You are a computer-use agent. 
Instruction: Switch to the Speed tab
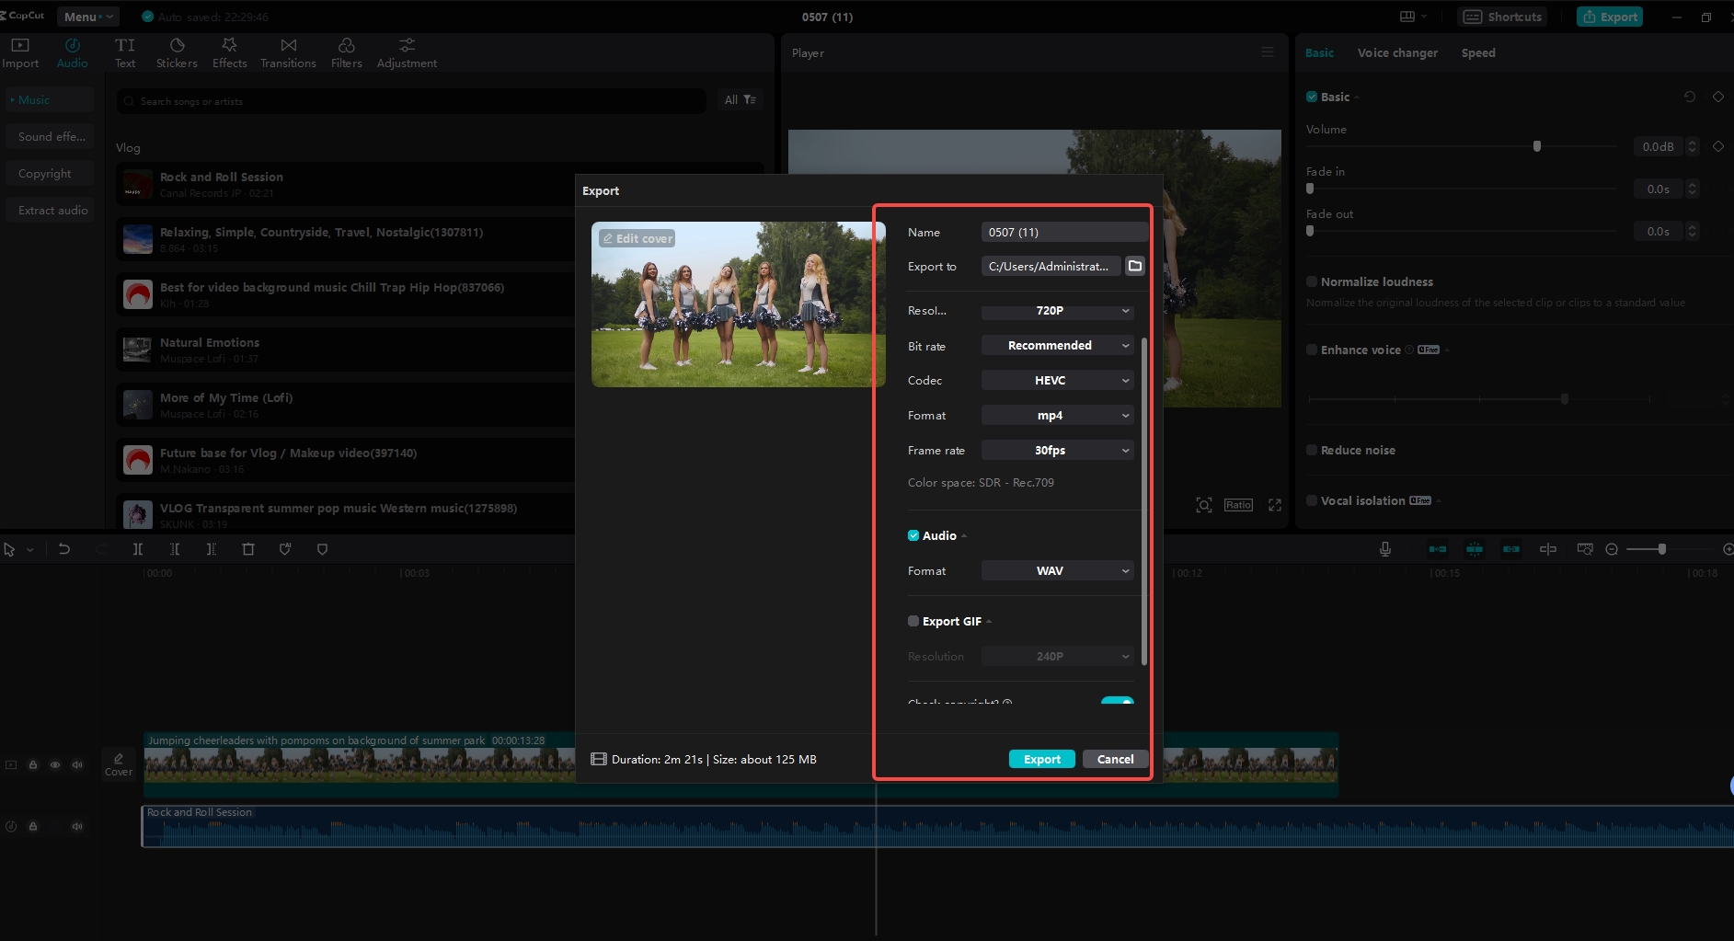[1478, 52]
